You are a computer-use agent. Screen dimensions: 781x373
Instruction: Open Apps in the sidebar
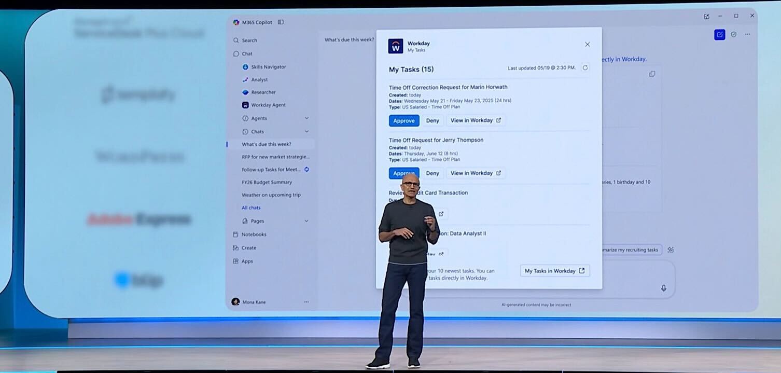243,261
